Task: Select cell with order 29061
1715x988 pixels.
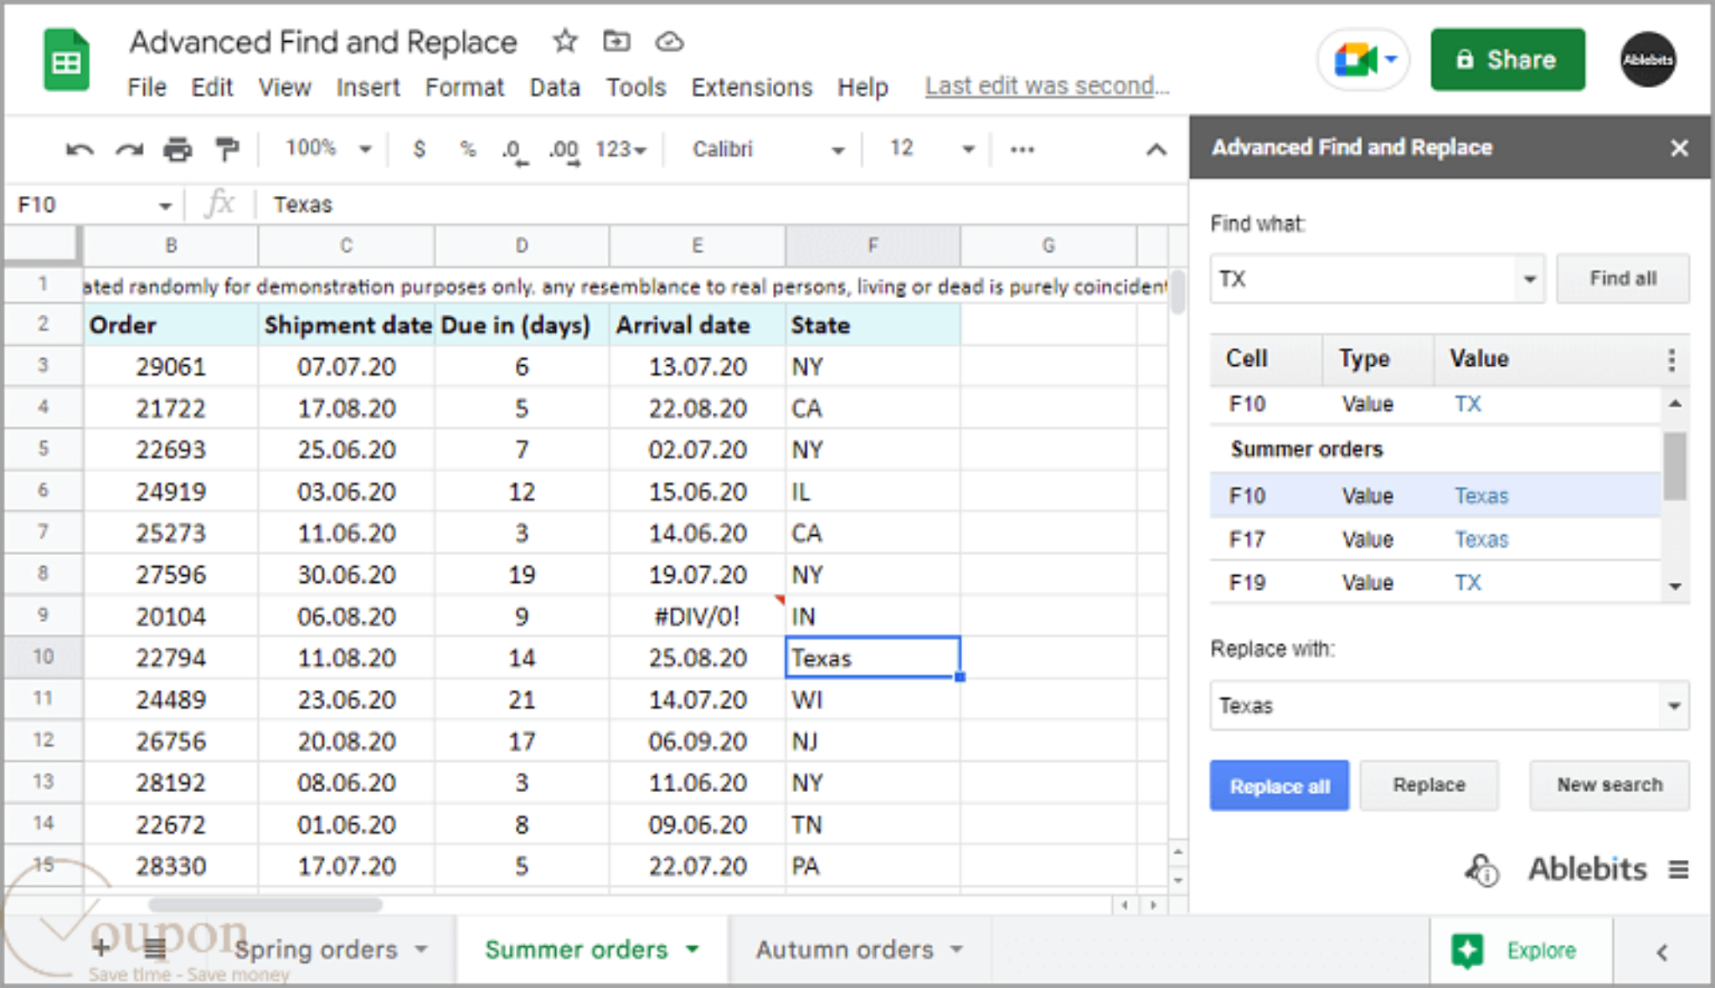Action: [171, 367]
